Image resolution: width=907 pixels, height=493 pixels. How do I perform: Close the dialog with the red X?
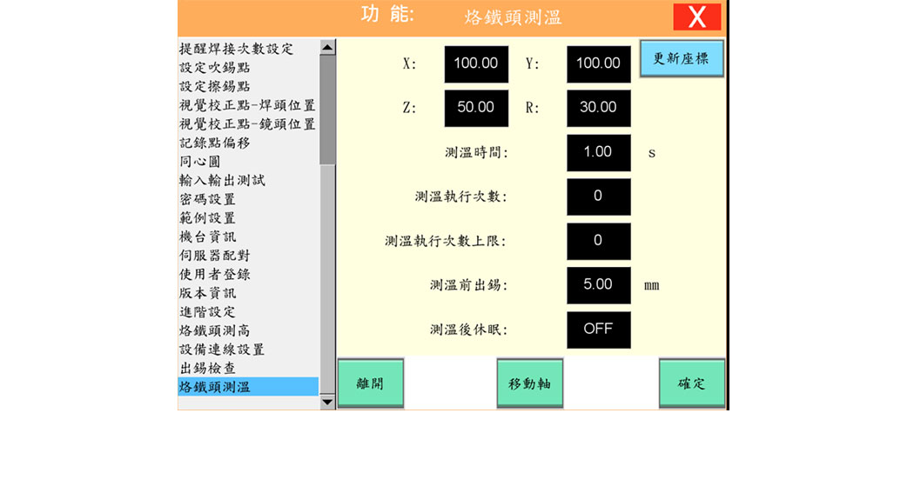696,17
